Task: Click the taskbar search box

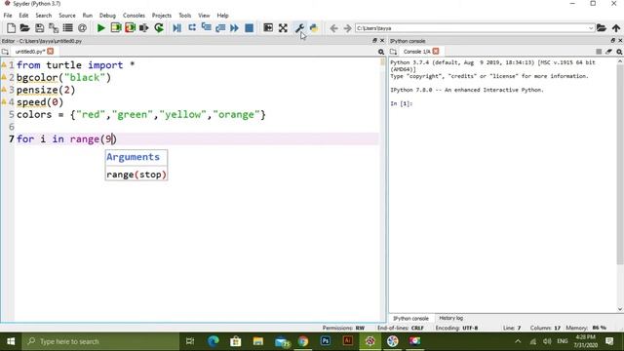Action: click(x=100, y=341)
